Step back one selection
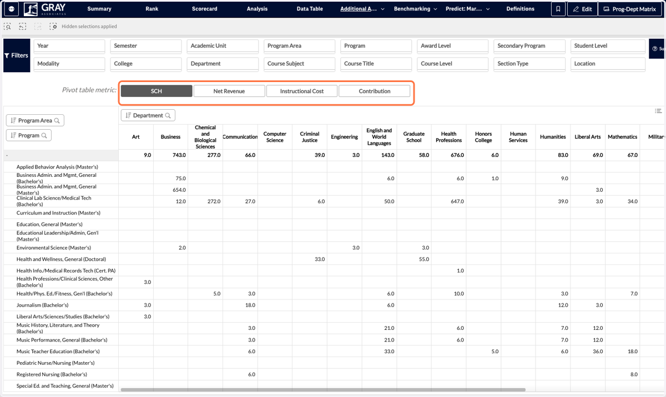Image resolution: width=666 pixels, height=397 pixels. point(23,27)
